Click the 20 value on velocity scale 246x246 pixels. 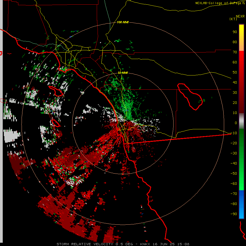(x=235, y=102)
